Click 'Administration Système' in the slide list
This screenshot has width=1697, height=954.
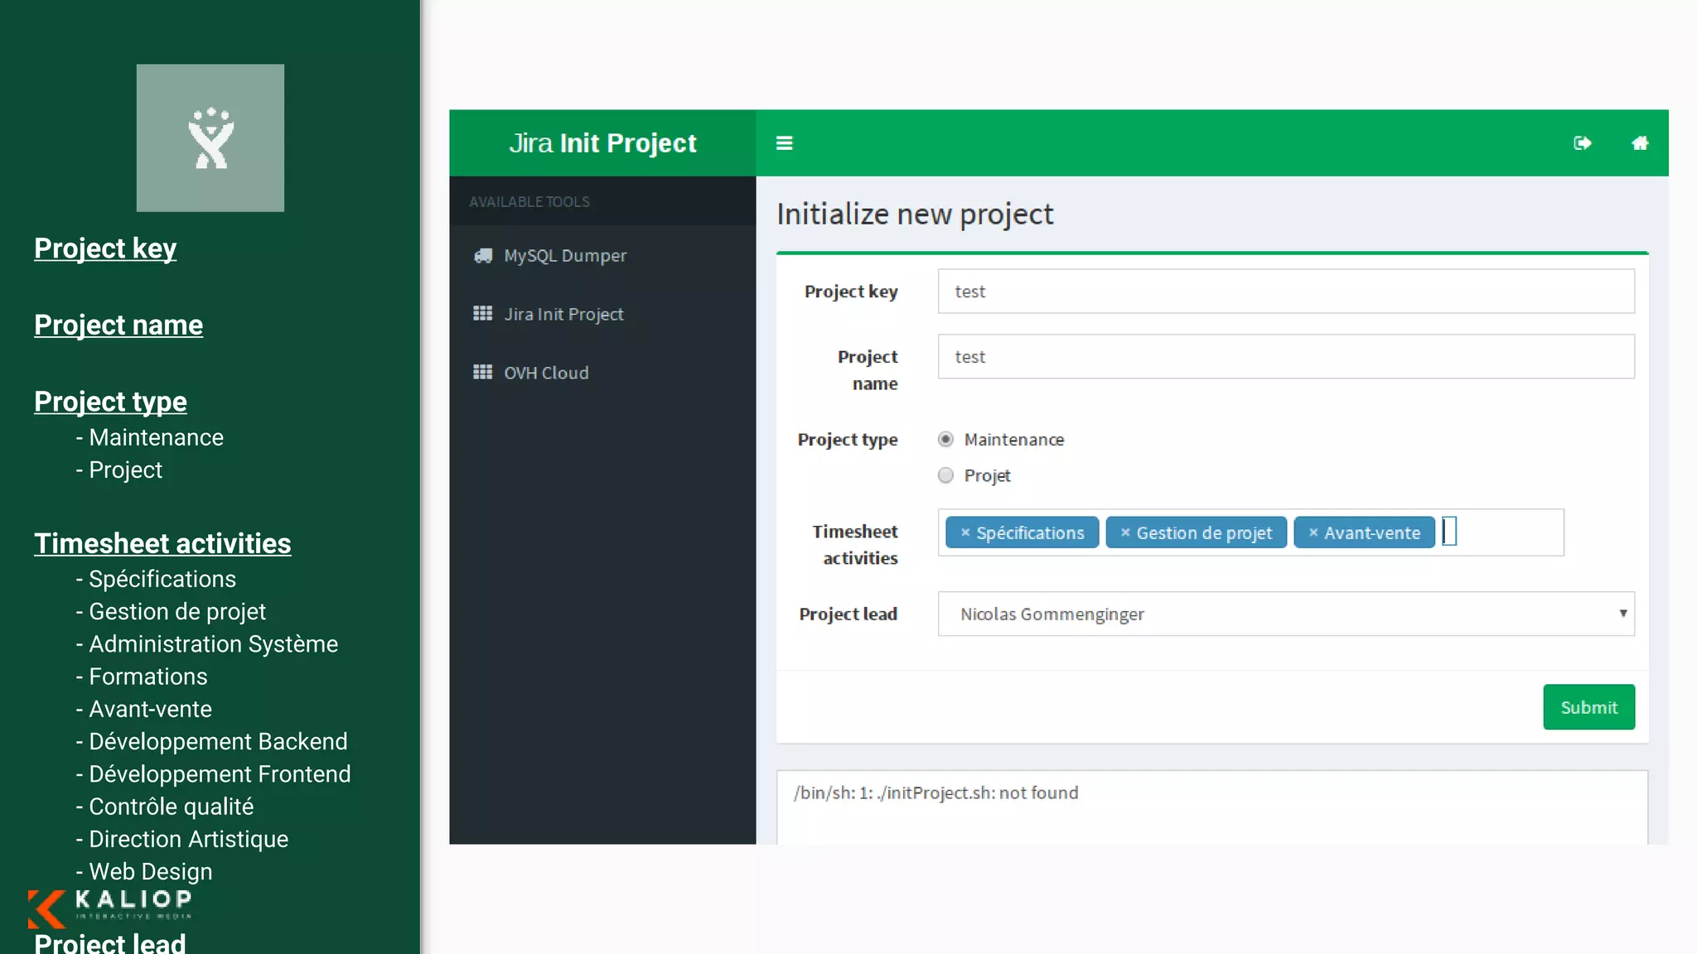[x=213, y=644]
